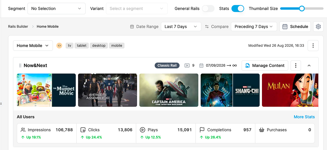Select The Muppet Movie thumbnail

pyautogui.click(x=46, y=90)
